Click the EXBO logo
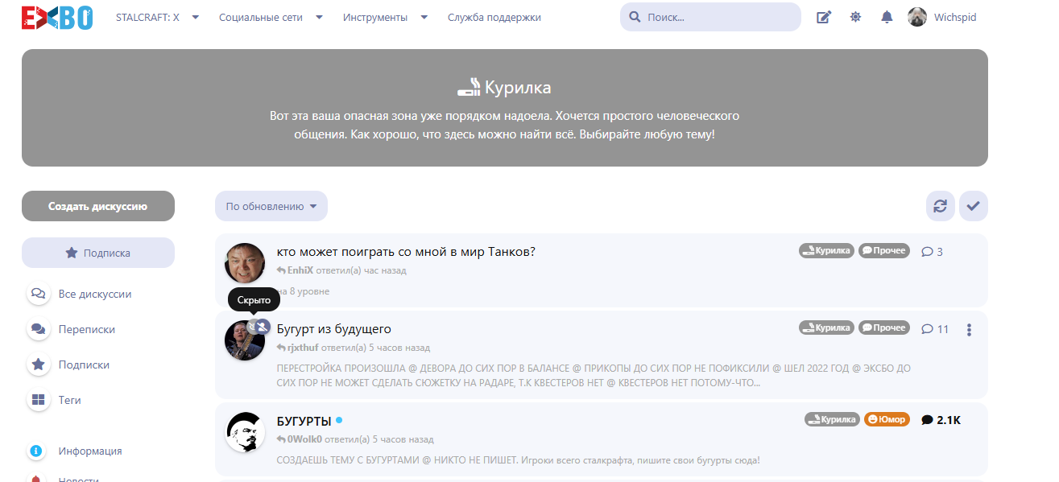The width and height of the screenshot is (1059, 482). pos(56,17)
